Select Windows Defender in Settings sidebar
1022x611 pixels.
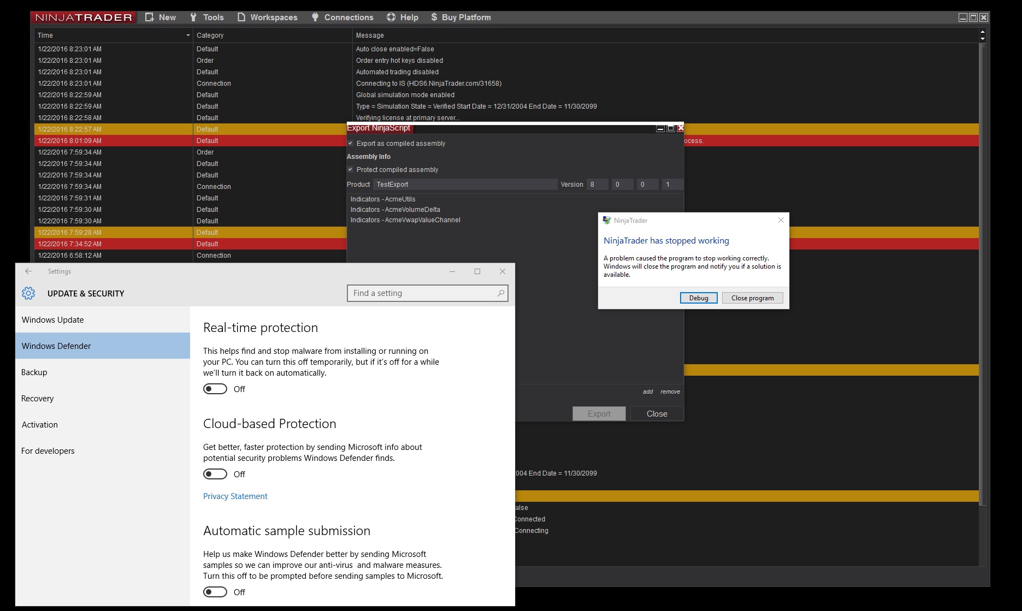click(103, 346)
